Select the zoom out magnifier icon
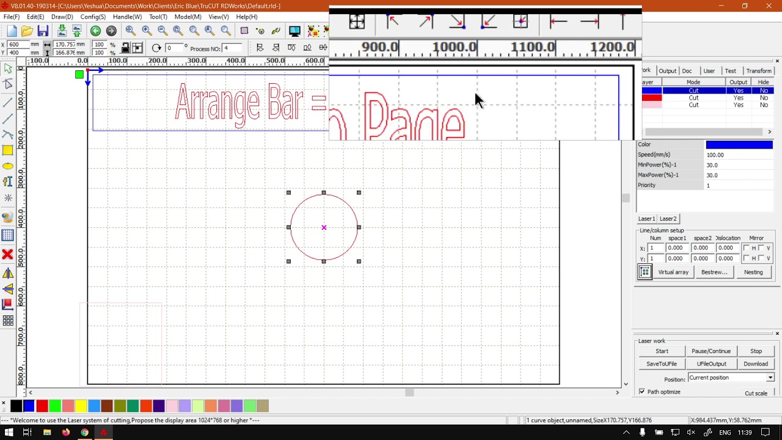Image resolution: width=782 pixels, height=440 pixels. point(163,31)
